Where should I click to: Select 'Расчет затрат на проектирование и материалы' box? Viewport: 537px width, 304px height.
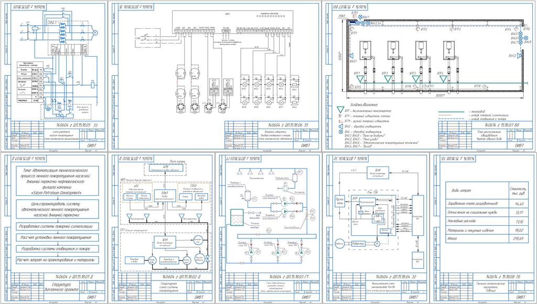(x=57, y=260)
